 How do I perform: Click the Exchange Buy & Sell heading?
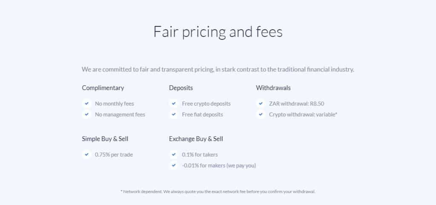tap(196, 139)
